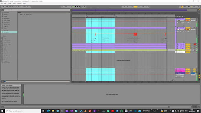Toggle the MIDI map mode button
Screen dimensions: 201x113
pos(189,7)
